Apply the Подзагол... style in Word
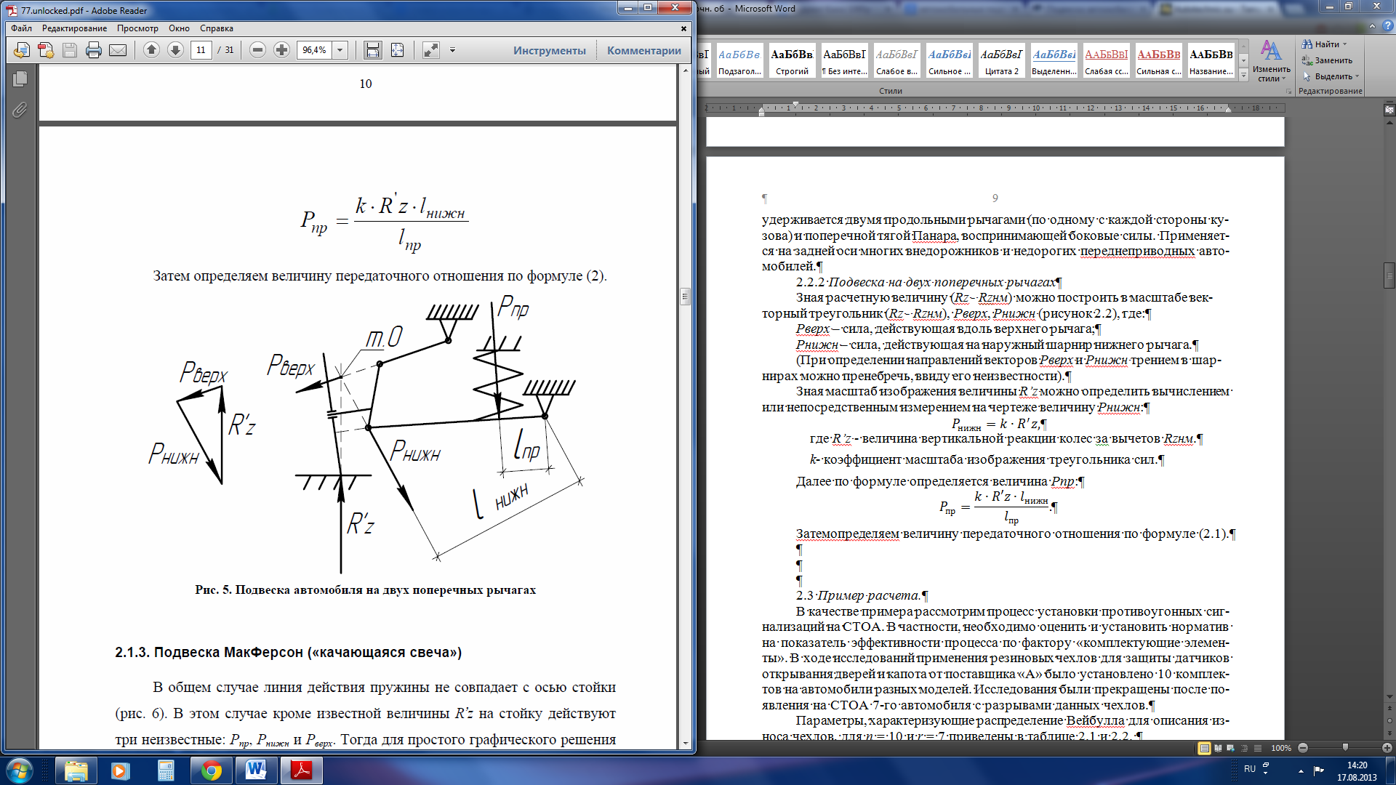 point(739,60)
